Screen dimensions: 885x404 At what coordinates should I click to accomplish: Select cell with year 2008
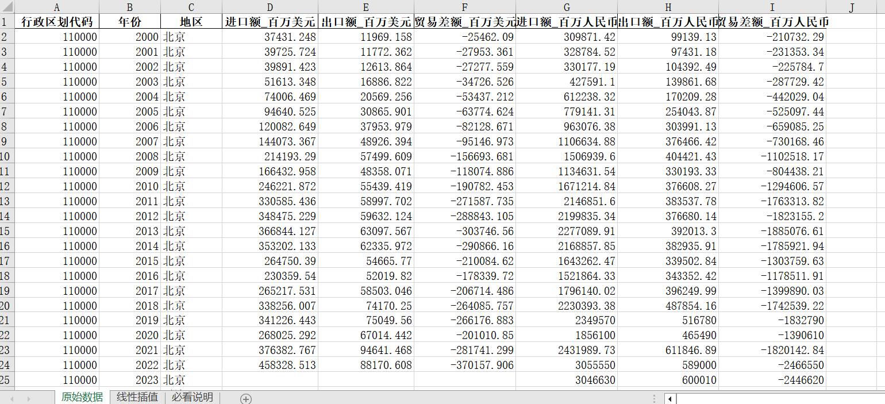pyautogui.click(x=130, y=156)
